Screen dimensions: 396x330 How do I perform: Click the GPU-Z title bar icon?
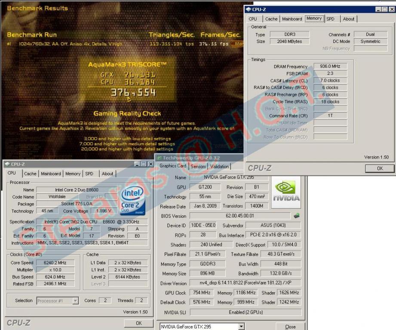tap(159, 158)
